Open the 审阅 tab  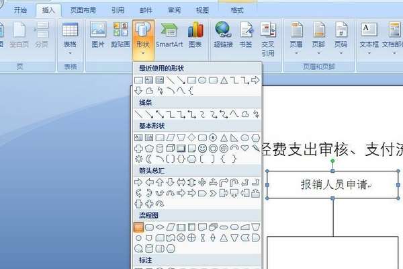click(x=174, y=10)
